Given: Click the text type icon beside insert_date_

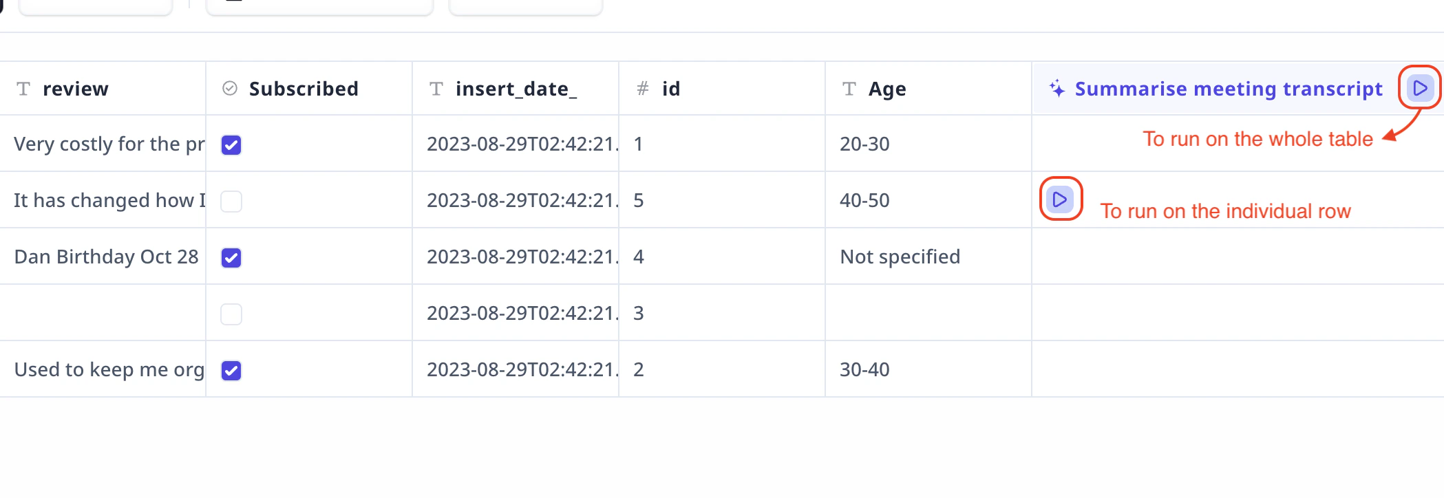Looking at the screenshot, I should point(436,89).
